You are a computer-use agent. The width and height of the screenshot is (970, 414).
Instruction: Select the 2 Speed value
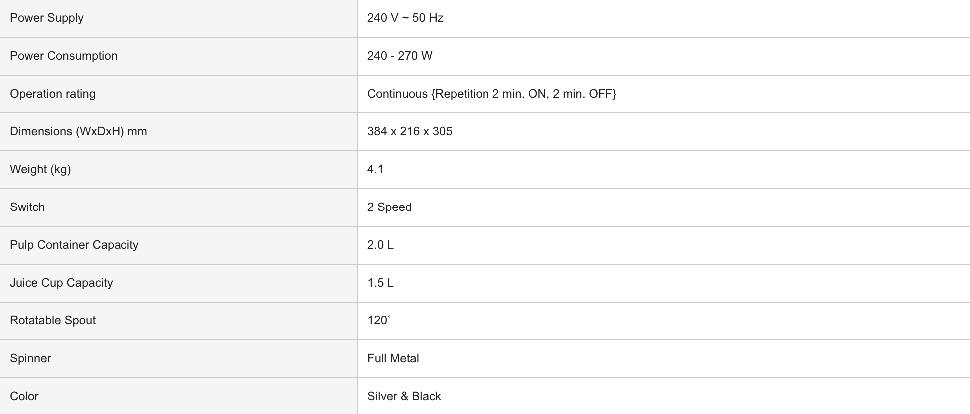pyautogui.click(x=389, y=207)
